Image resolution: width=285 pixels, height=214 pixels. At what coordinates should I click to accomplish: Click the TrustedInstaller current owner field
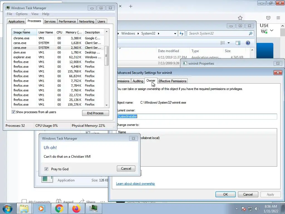(x=197, y=116)
